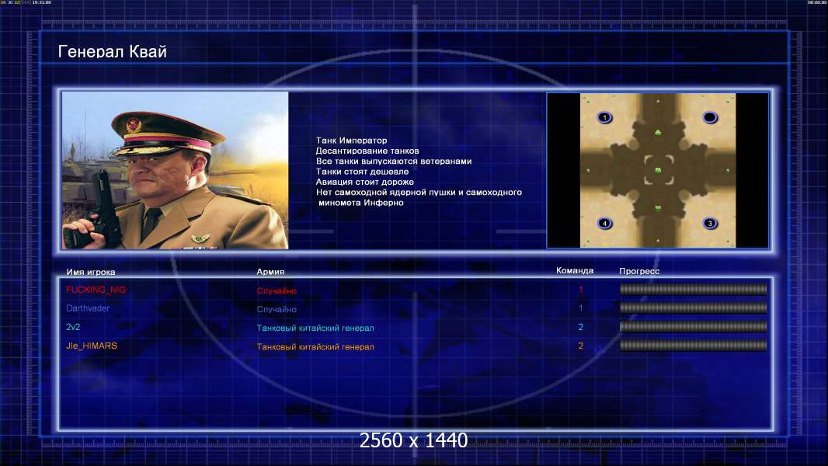Select player name '2v2'
This screenshot has width=828, height=466.
click(73, 327)
